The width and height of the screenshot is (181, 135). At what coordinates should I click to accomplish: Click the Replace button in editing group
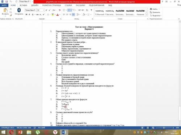[x=155, y=12]
